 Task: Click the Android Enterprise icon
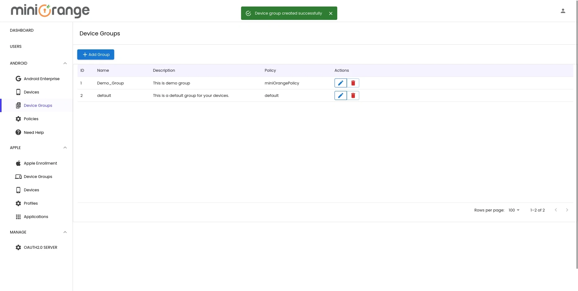(18, 79)
